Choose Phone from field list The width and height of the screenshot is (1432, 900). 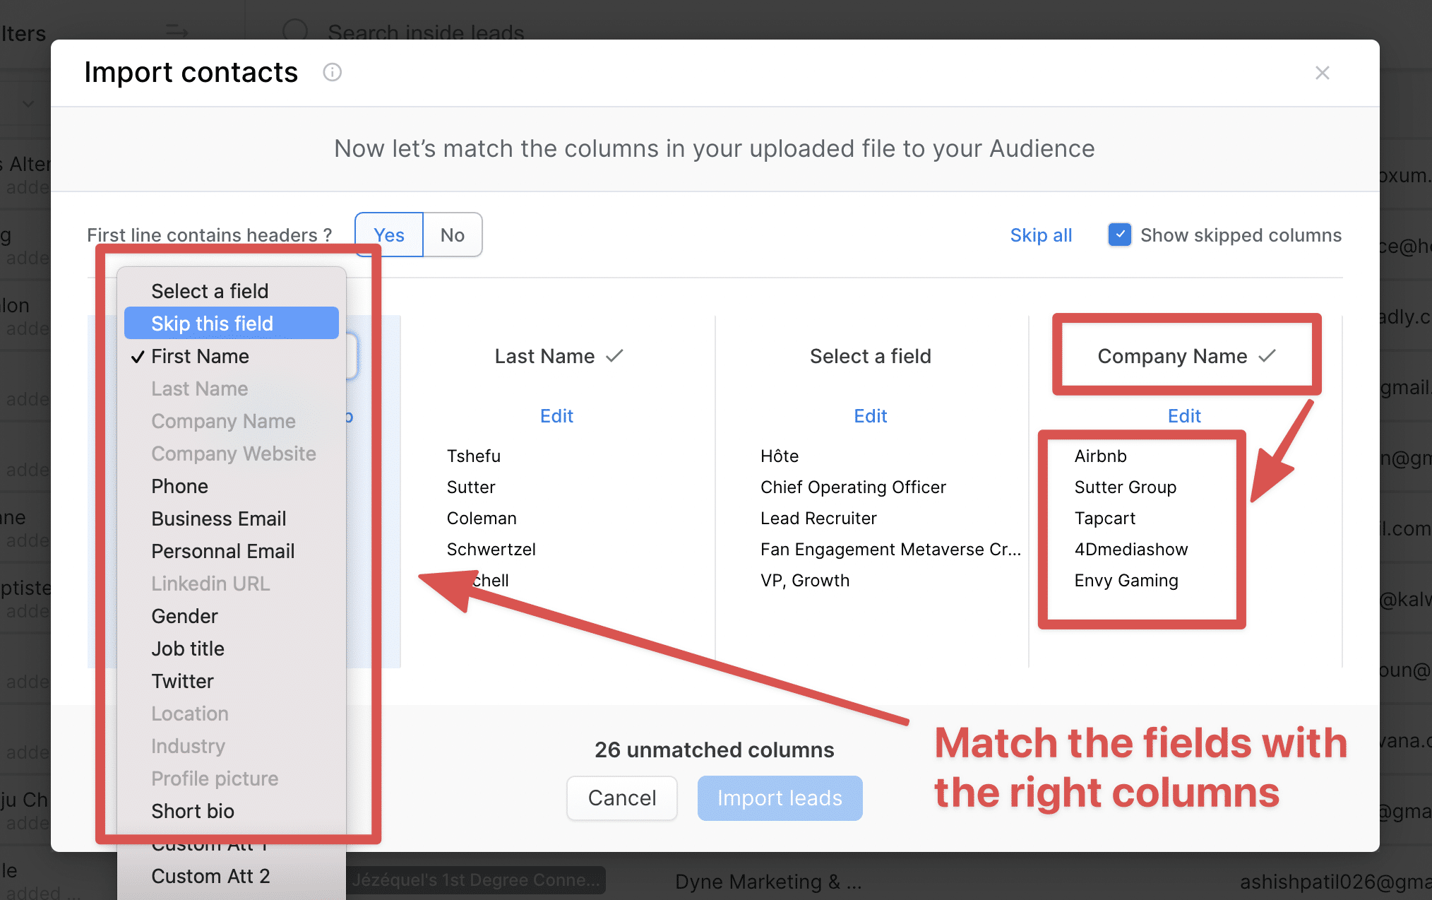point(179,486)
